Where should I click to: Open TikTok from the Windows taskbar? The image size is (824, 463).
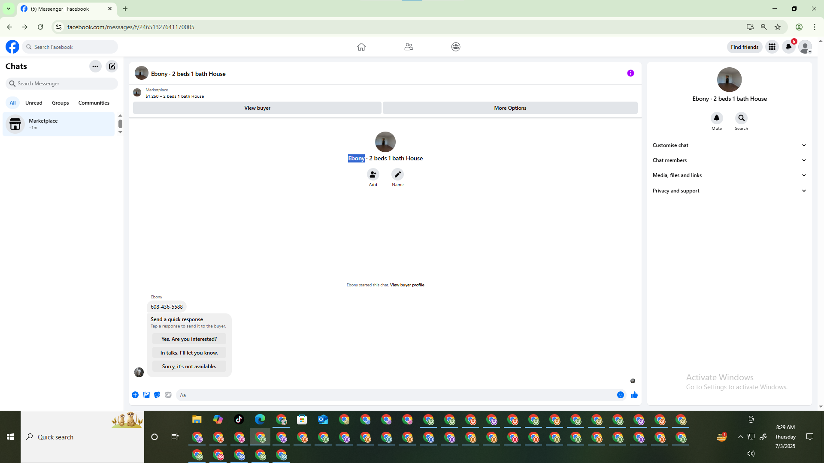tap(239, 419)
